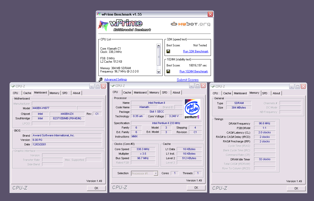The image size is (314, 201).
Task: Open Memory tab in middle CPU-Z window
Action: (x=154, y=92)
